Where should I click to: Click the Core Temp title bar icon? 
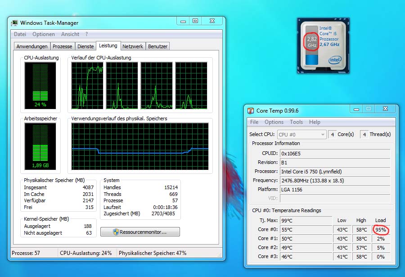pos(251,111)
